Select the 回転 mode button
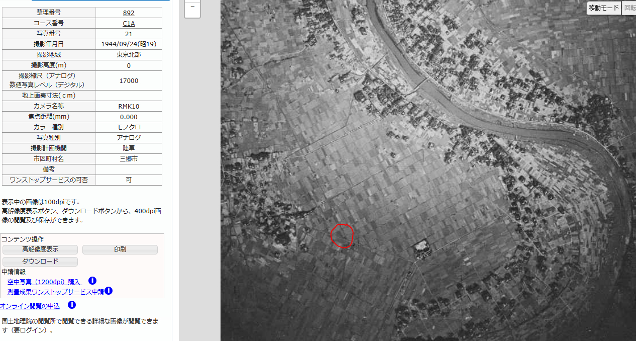 (x=629, y=8)
